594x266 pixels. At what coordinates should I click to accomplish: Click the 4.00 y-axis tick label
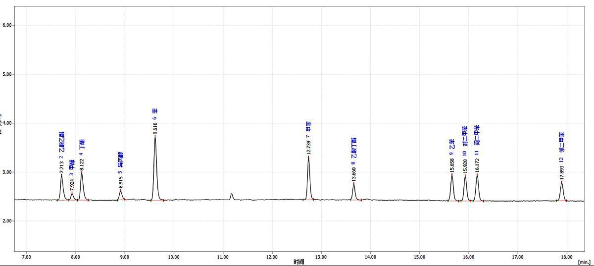[x=7, y=123]
